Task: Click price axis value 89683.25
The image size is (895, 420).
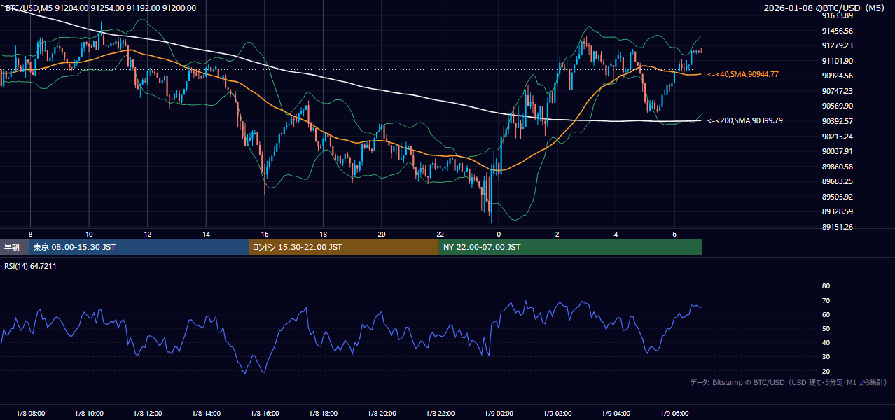Action: 838,181
